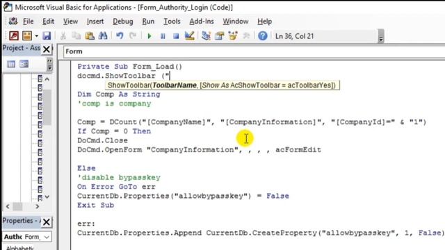This screenshot has height=250, width=445.
Task: Toggle Design Mode icon
Action: pyautogui.click(x=189, y=36)
